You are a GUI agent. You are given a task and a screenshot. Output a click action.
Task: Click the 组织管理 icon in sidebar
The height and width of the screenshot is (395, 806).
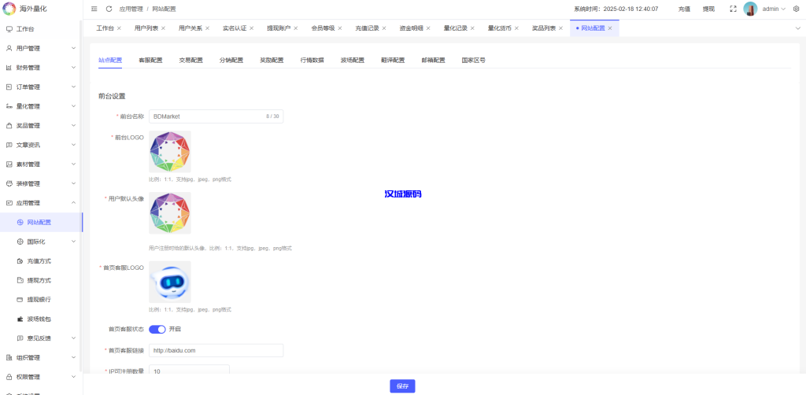pos(9,357)
